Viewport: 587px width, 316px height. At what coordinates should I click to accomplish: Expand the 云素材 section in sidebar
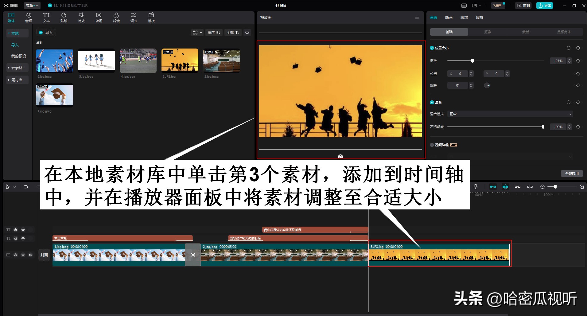[x=17, y=68]
